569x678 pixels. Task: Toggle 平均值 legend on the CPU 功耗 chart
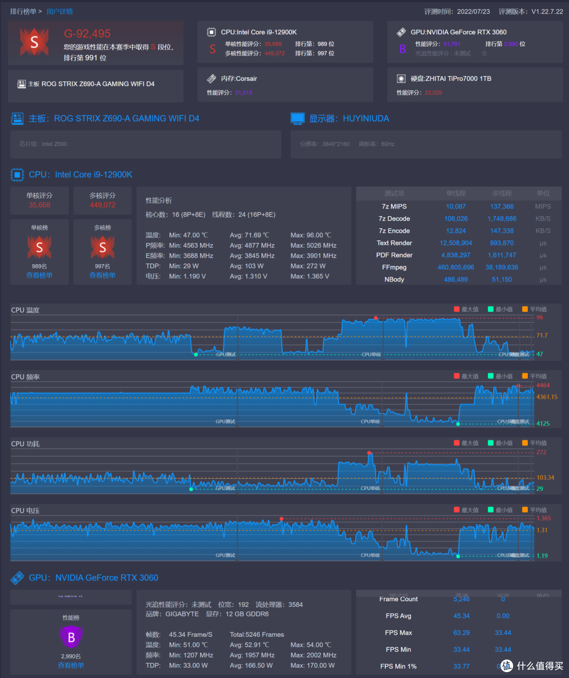[x=534, y=443]
